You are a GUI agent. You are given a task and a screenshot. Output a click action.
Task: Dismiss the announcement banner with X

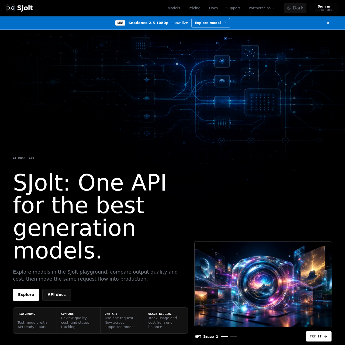(328, 23)
